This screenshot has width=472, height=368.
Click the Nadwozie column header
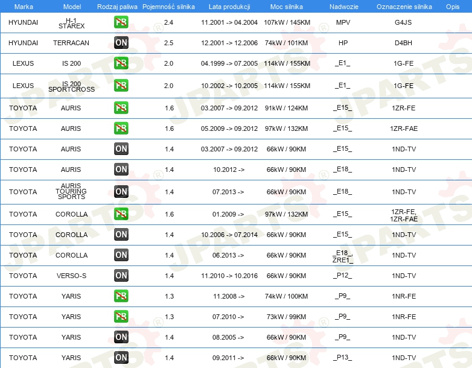tap(343, 7)
